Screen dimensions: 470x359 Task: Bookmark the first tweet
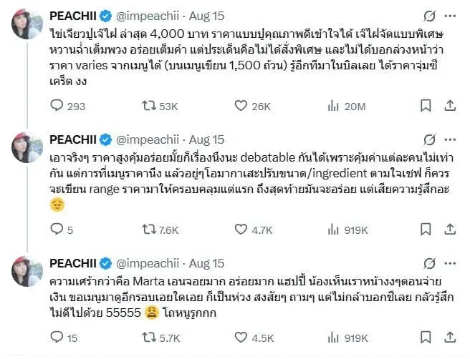pyautogui.click(x=425, y=106)
